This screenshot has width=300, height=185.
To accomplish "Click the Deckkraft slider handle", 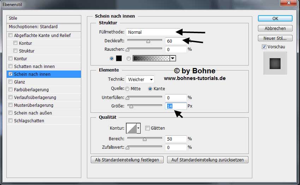I will [x=148, y=41].
